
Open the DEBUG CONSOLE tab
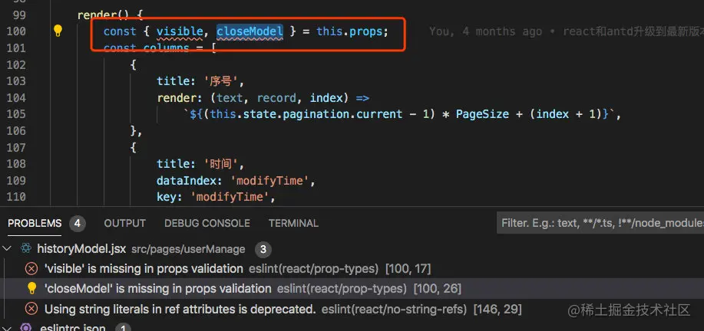[207, 223]
